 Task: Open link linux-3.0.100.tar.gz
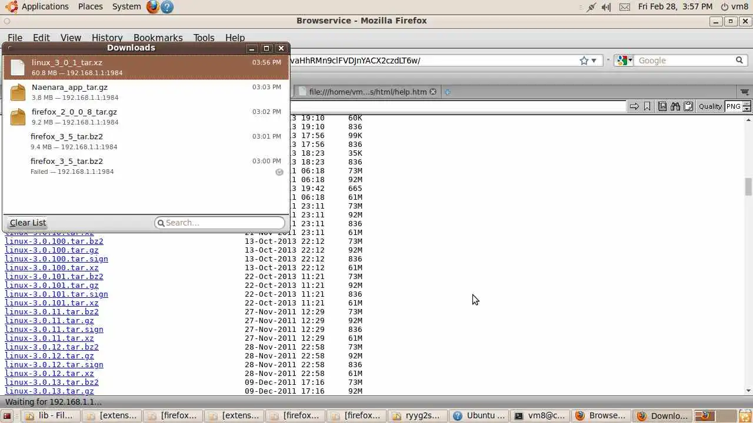pos(52,250)
